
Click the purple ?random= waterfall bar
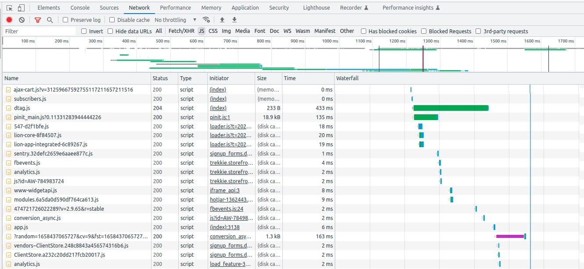point(510,236)
